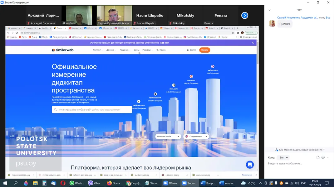Click the 'Войти' sign-in link
Image resolution: width=334 pixels, height=187 pixels.
(x=191, y=50)
